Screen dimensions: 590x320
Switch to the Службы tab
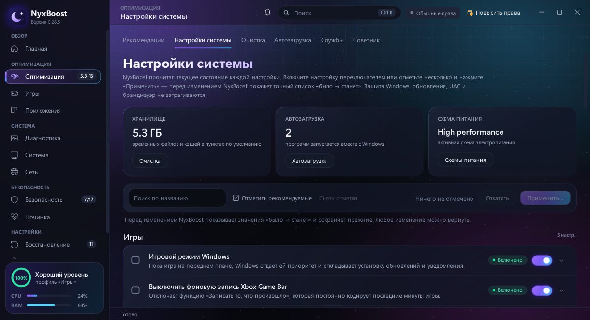(x=332, y=40)
